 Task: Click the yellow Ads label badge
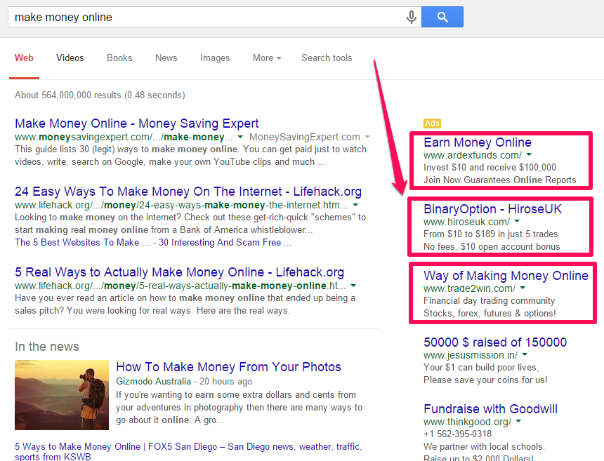pyautogui.click(x=432, y=123)
